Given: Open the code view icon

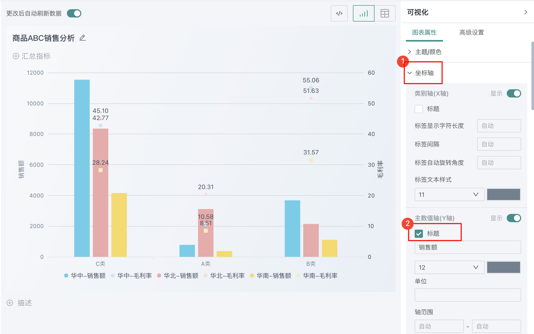Looking at the screenshot, I should coord(339,13).
